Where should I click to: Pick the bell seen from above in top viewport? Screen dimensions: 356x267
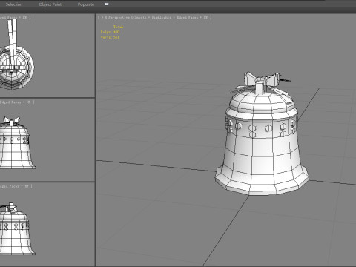[x=16, y=67]
